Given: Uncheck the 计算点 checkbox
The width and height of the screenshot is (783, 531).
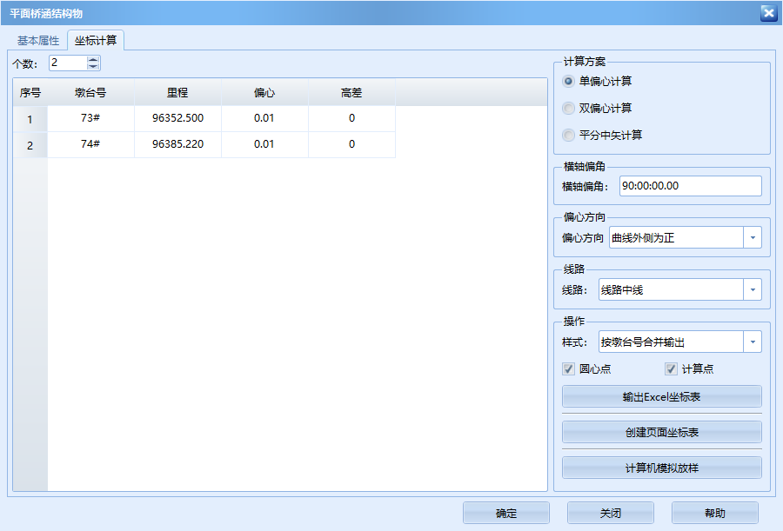Looking at the screenshot, I should pyautogui.click(x=671, y=369).
